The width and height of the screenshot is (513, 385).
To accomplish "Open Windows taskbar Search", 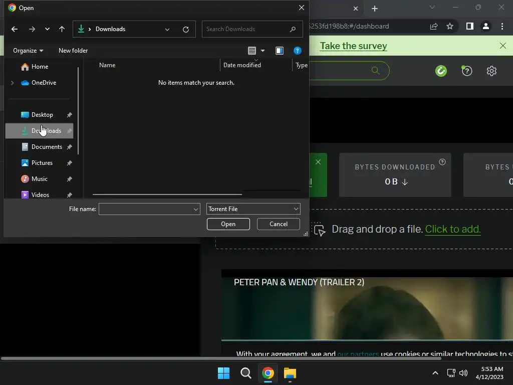I will click(245, 373).
